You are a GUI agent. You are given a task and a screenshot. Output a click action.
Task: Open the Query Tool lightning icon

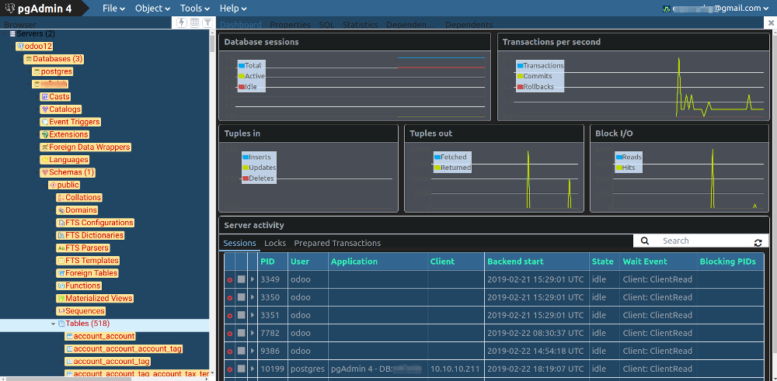pos(183,23)
